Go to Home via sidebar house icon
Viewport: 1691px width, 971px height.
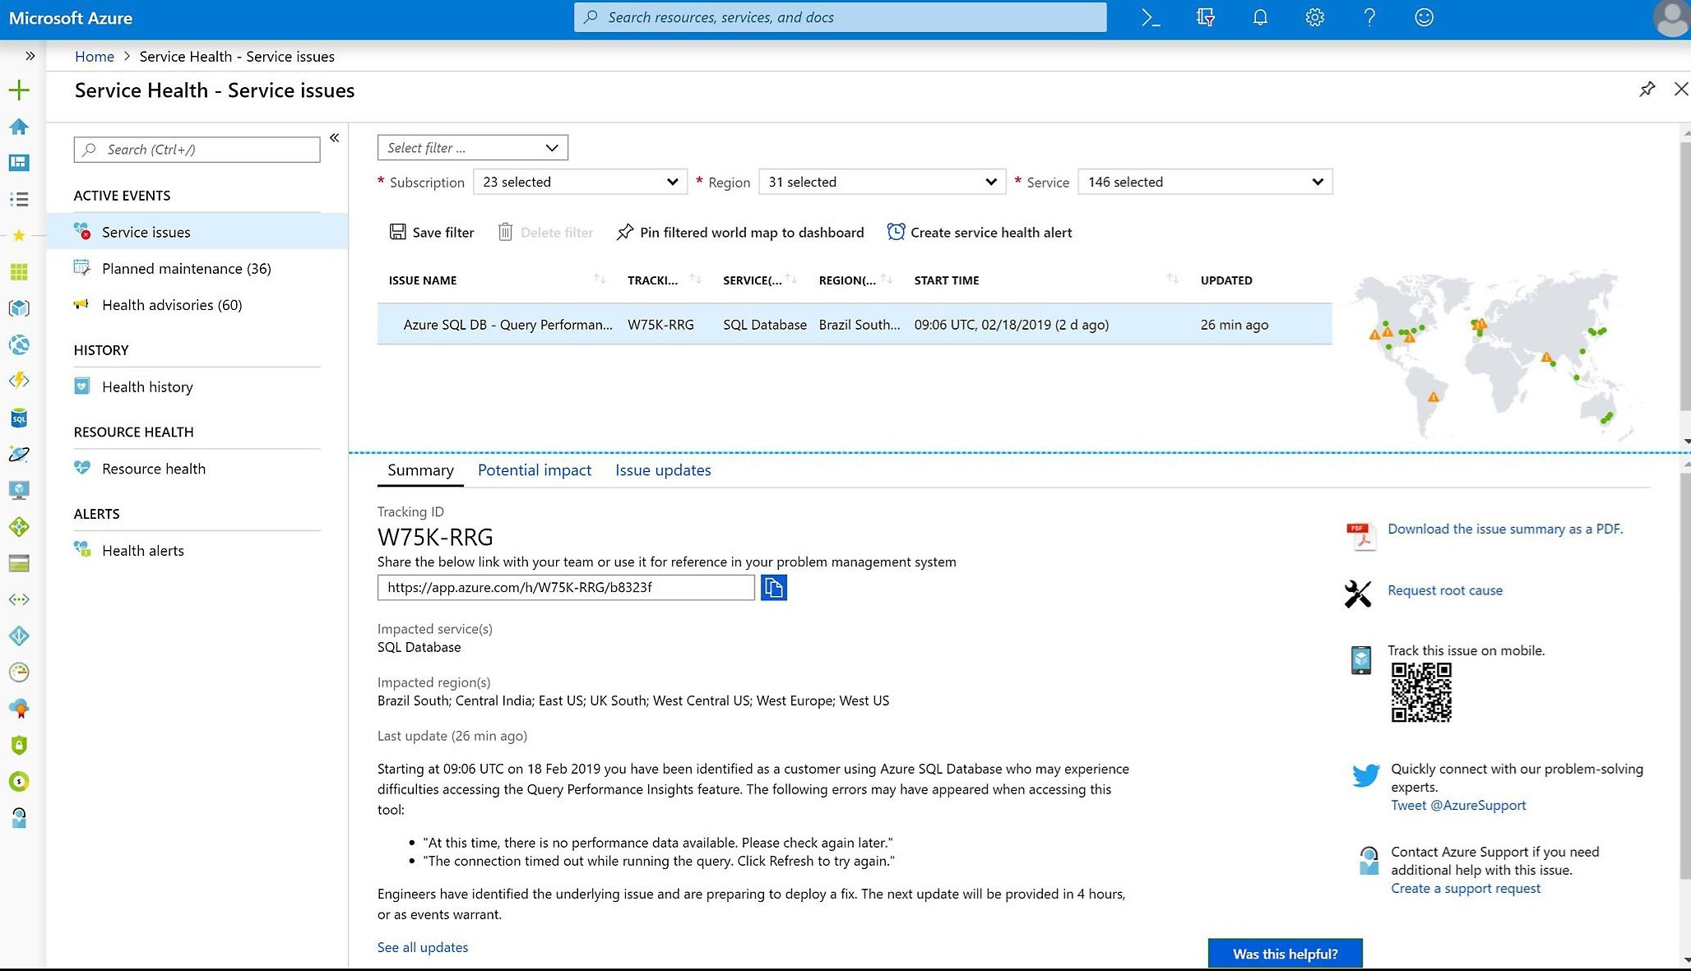click(19, 127)
